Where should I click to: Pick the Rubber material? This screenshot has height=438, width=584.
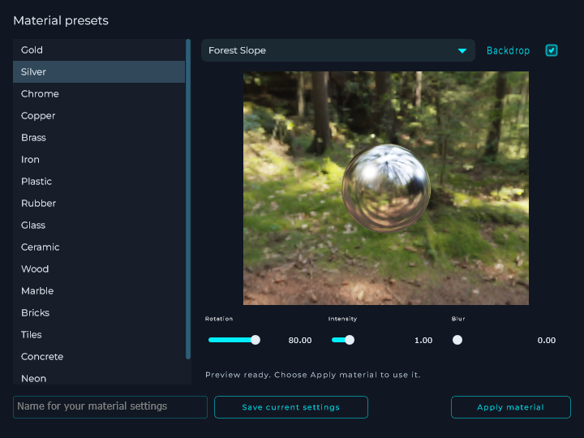tap(99, 204)
